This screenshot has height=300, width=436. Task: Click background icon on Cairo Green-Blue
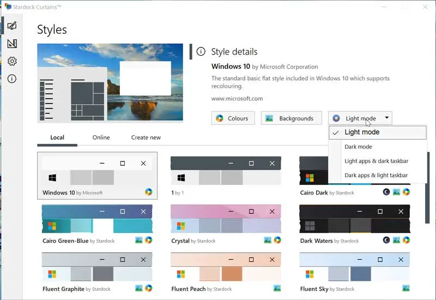click(x=138, y=240)
